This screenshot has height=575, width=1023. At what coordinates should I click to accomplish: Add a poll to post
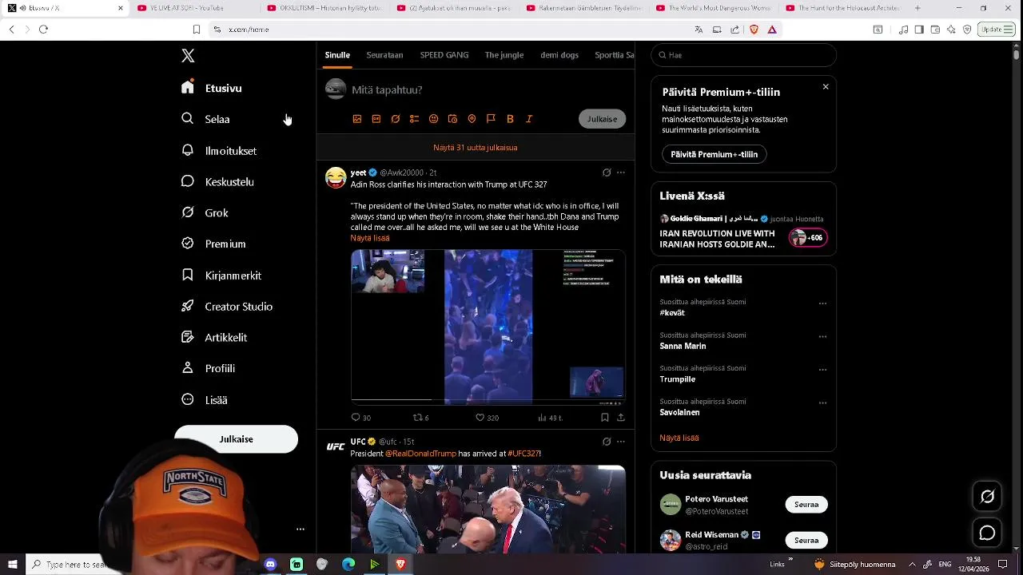click(414, 119)
